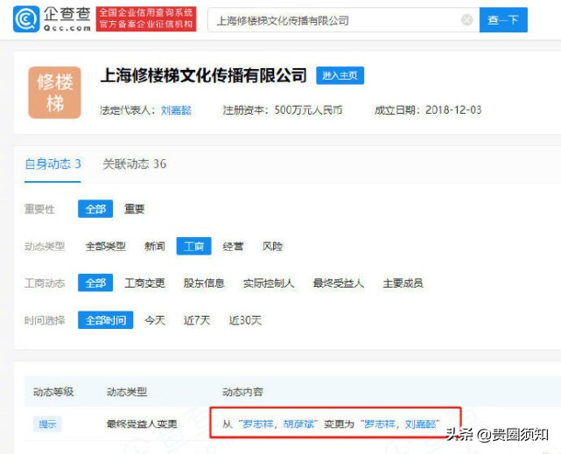Open the 进入主页 button
The width and height of the screenshot is (561, 454).
click(340, 75)
